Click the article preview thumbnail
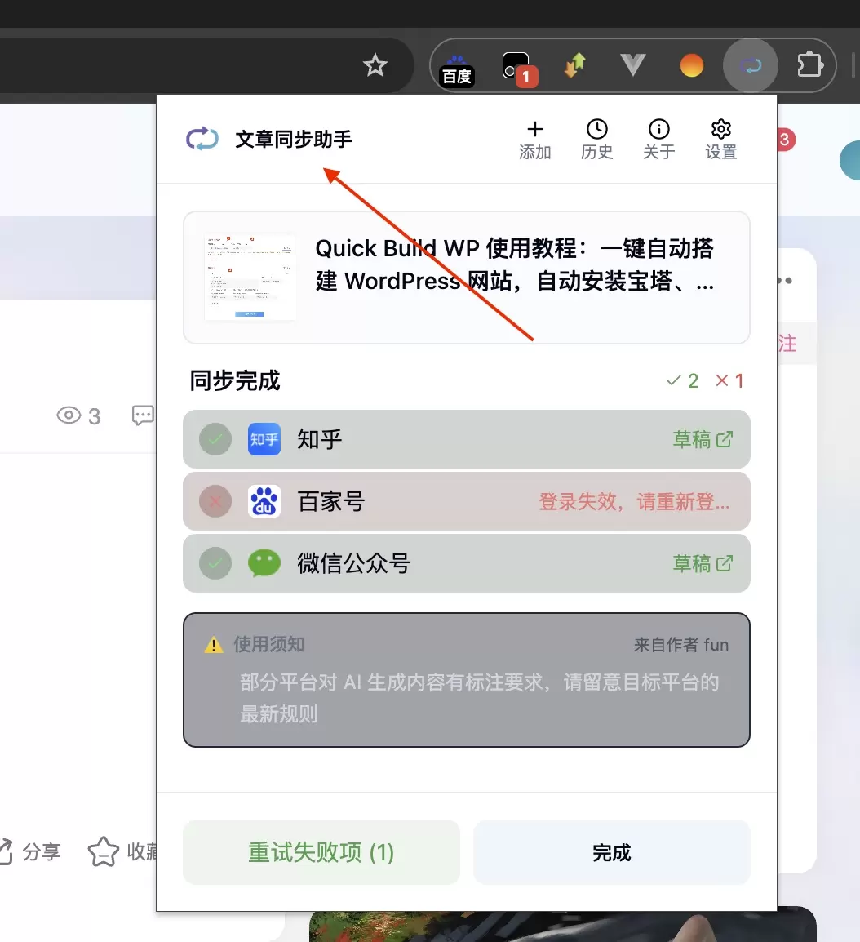 [x=249, y=278]
